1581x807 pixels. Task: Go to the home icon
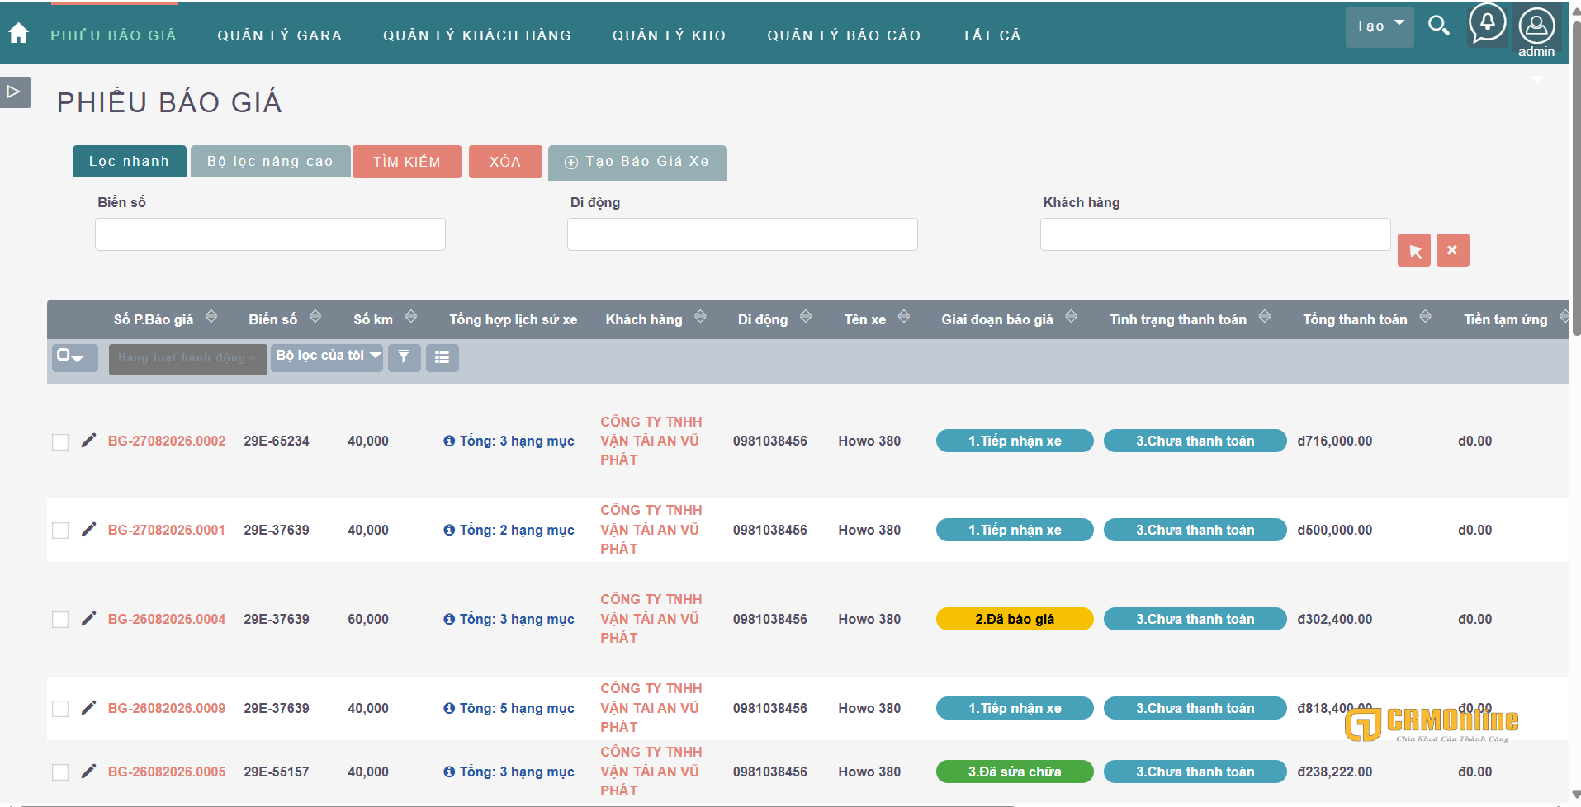(18, 33)
